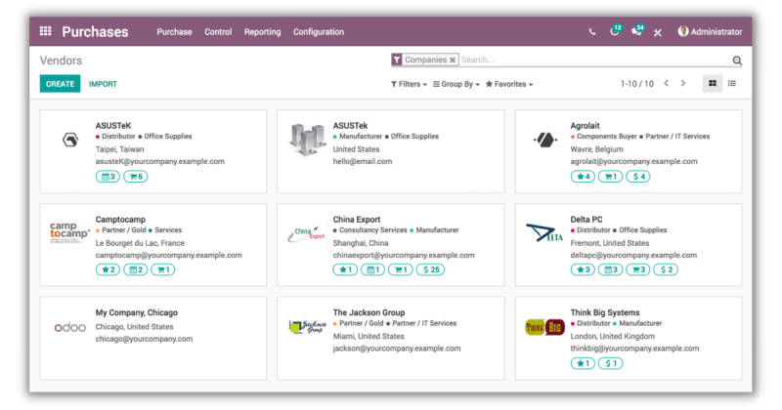Go to next page arrow
The image size is (782, 410).
pos(683,84)
